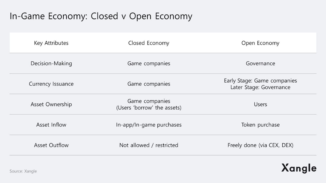Viewport: 326px width, 183px height.
Task: Click 'Early Stage: Game companies' text
Action: (260, 81)
